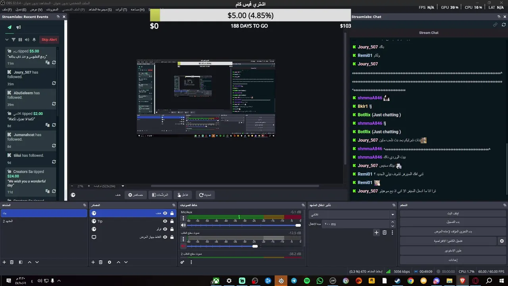
Task: Zoom in the preview with the plus button
Action: coord(89,186)
